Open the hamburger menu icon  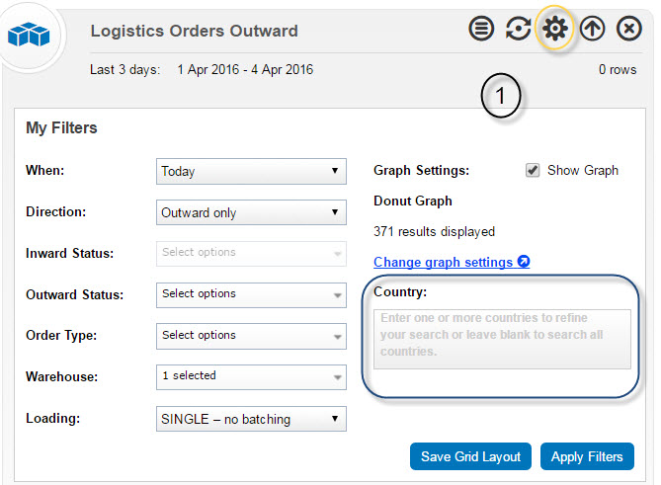(481, 29)
